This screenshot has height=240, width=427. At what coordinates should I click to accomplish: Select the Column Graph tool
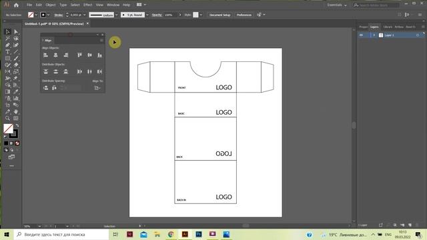coord(16,98)
